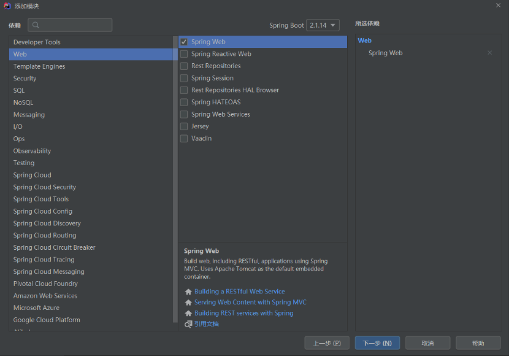Open the Messaging category
This screenshot has height=356, width=509.
pyautogui.click(x=91, y=115)
